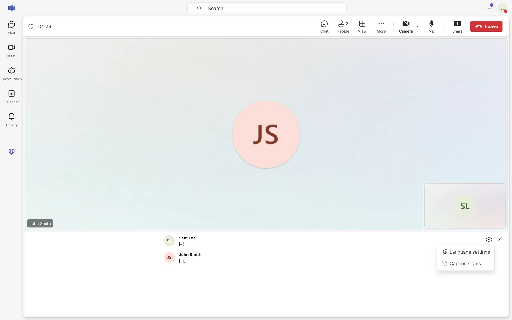512x320 pixels.
Task: Click the Search input field
Action: [x=267, y=8]
